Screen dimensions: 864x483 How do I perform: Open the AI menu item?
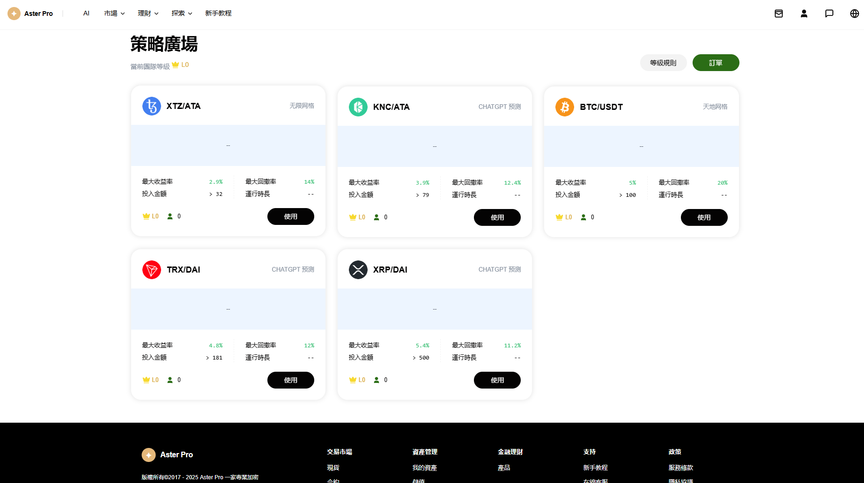click(x=86, y=14)
